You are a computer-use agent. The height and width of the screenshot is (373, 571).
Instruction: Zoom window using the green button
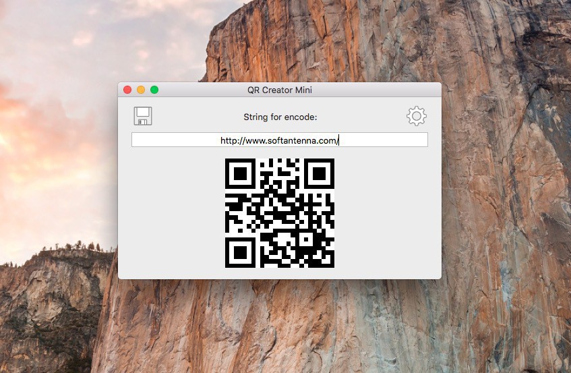point(154,90)
